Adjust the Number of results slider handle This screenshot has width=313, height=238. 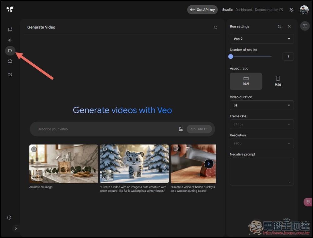pyautogui.click(x=231, y=57)
